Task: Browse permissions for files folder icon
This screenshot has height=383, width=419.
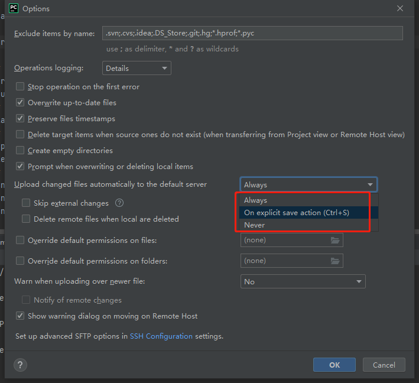Action: click(x=335, y=240)
